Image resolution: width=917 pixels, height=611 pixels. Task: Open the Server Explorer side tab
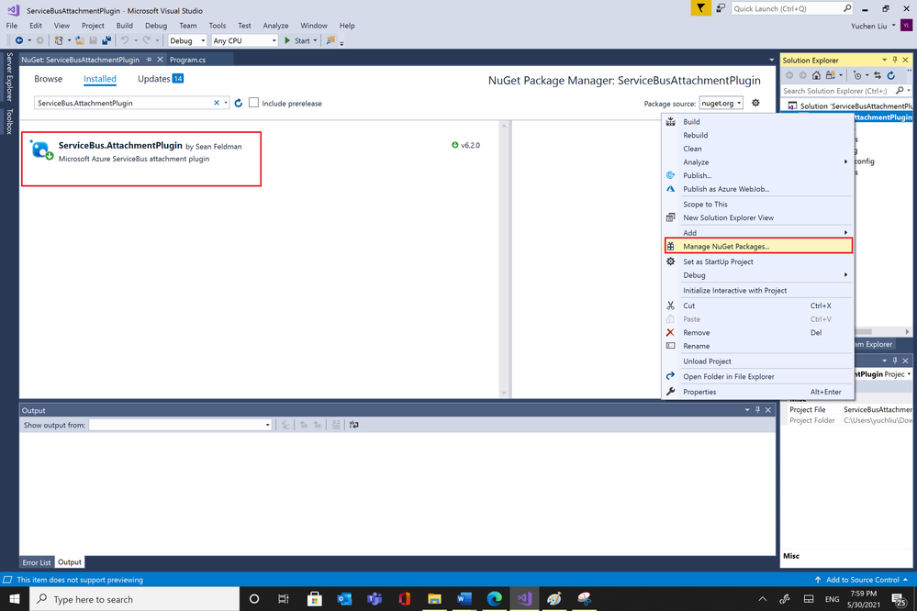(x=9, y=76)
